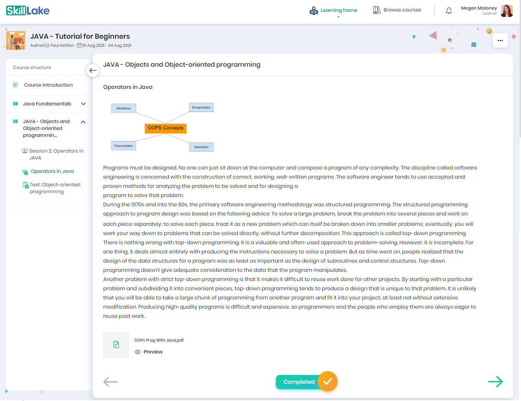Click the Java course thumbnail image

pyautogui.click(x=16, y=40)
